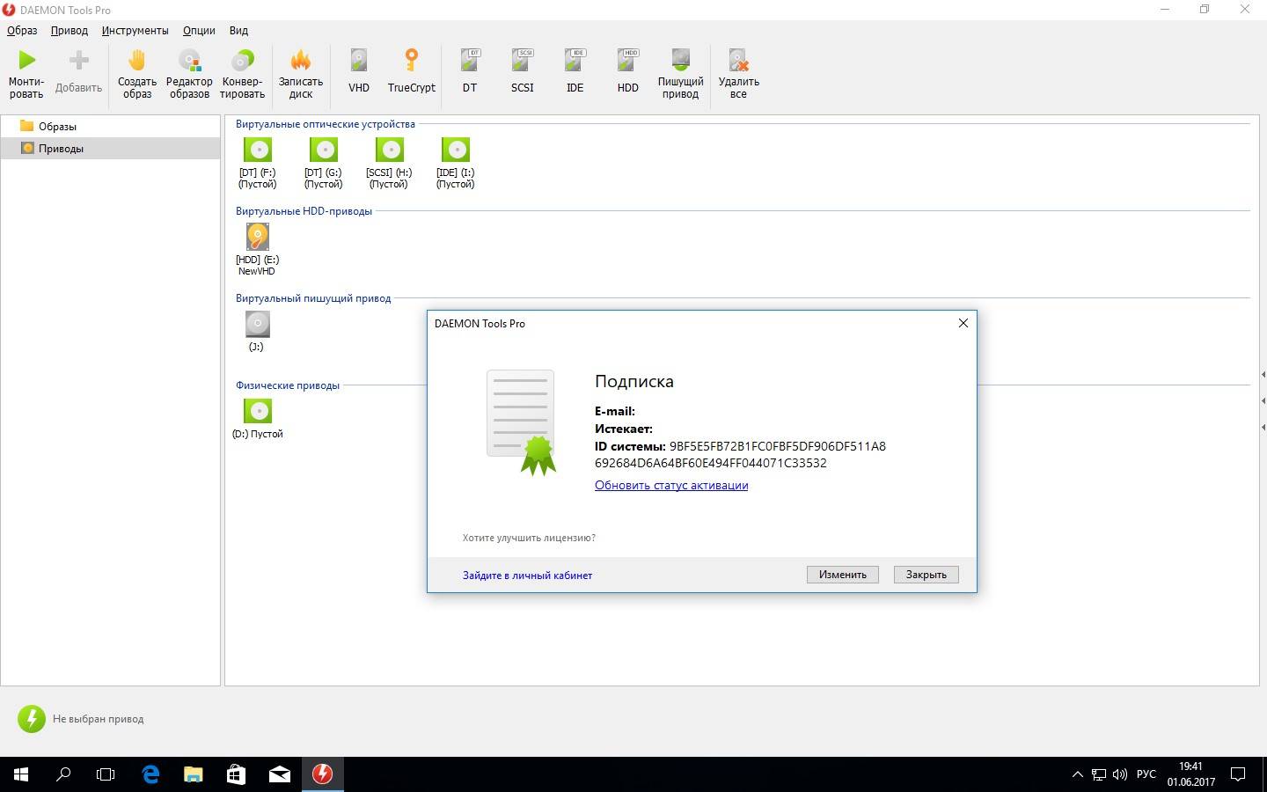Screen dimensions: 1267x792
Task: Click Зайдите в личный кабинет link
Action: pos(527,576)
